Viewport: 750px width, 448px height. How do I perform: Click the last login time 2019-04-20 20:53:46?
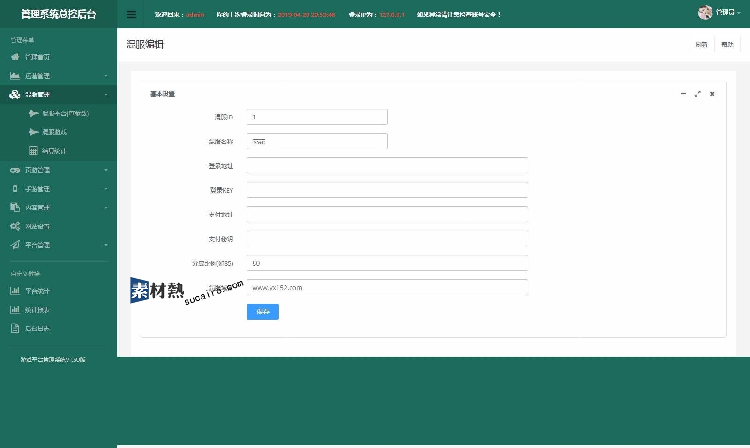click(x=307, y=15)
